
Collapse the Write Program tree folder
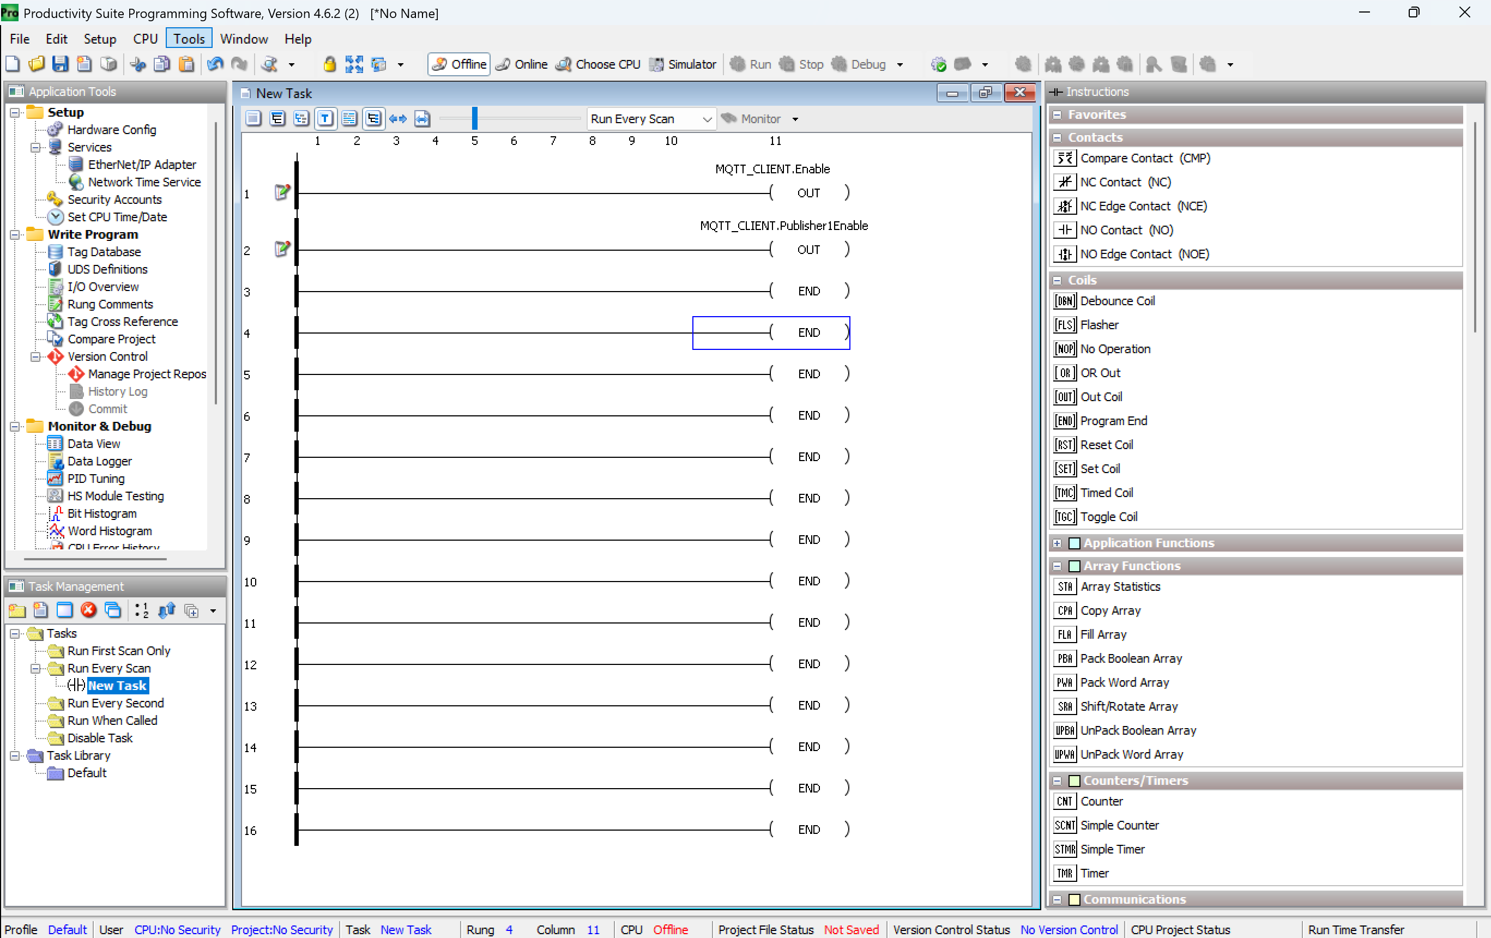coord(15,235)
